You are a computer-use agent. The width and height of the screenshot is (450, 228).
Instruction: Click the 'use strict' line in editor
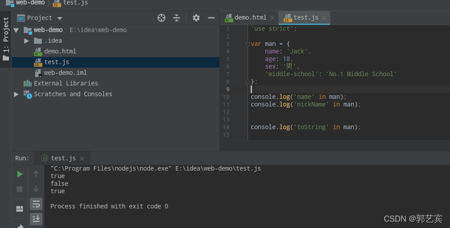pyautogui.click(x=274, y=28)
